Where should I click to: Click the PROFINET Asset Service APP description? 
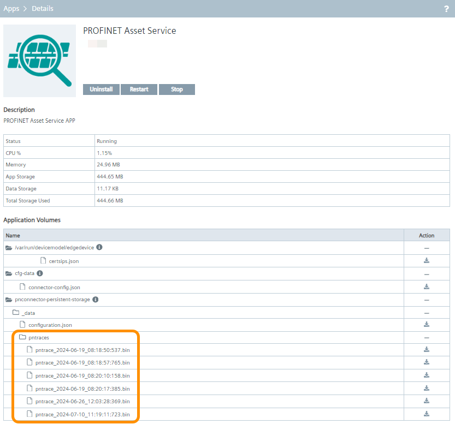pos(39,121)
